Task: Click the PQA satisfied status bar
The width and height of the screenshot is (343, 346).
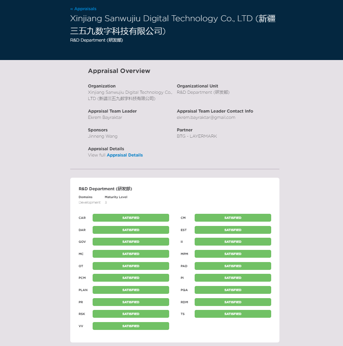Action: tap(233, 290)
